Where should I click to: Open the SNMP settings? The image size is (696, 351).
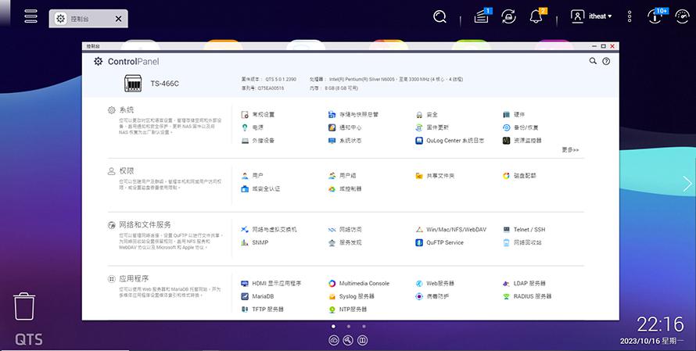(x=255, y=242)
